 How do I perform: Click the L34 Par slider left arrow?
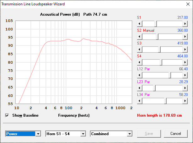140,101
